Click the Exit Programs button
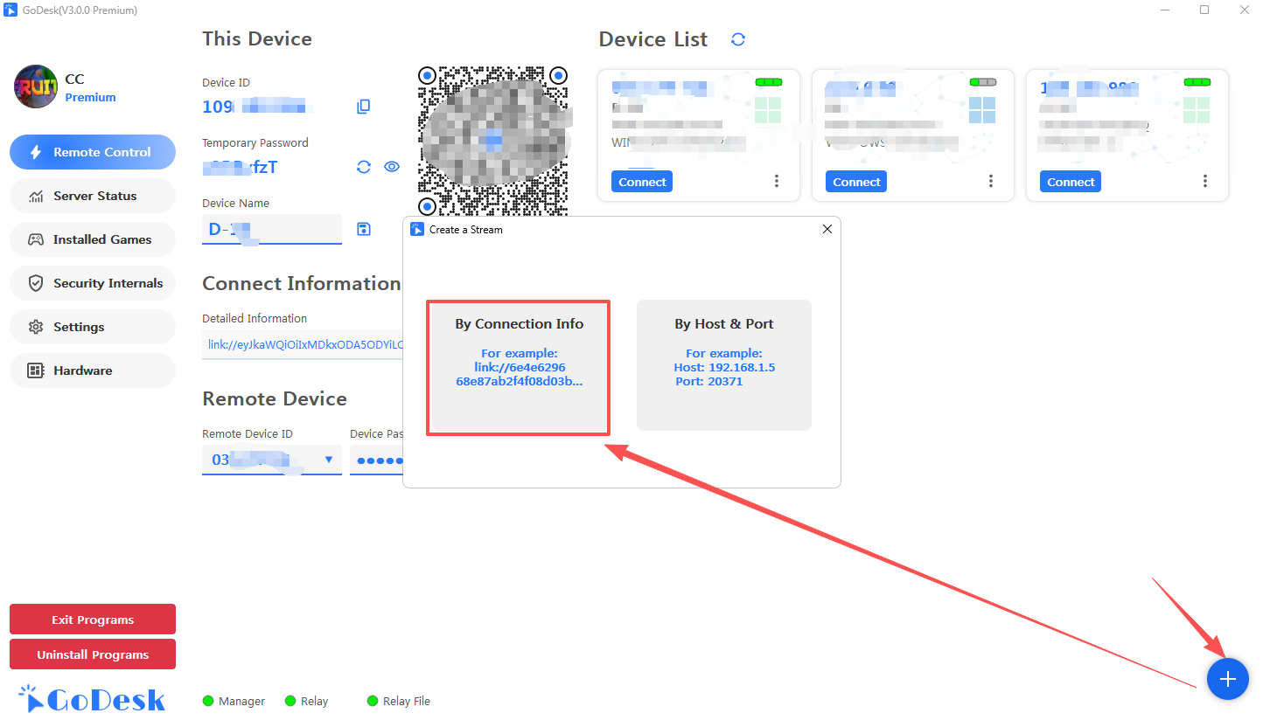This screenshot has width=1263, height=720. pos(93,620)
